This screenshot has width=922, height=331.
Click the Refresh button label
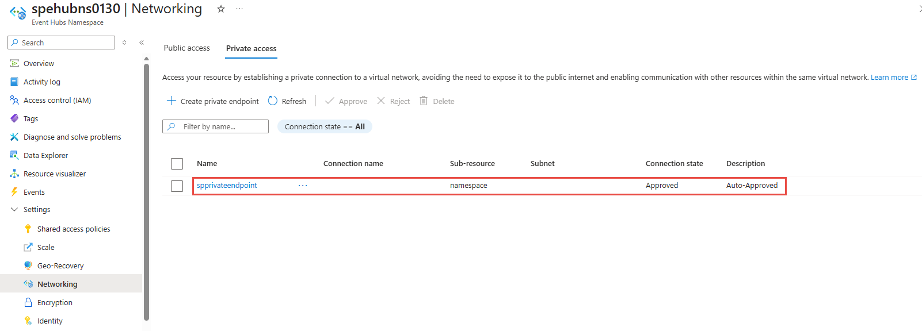point(294,101)
